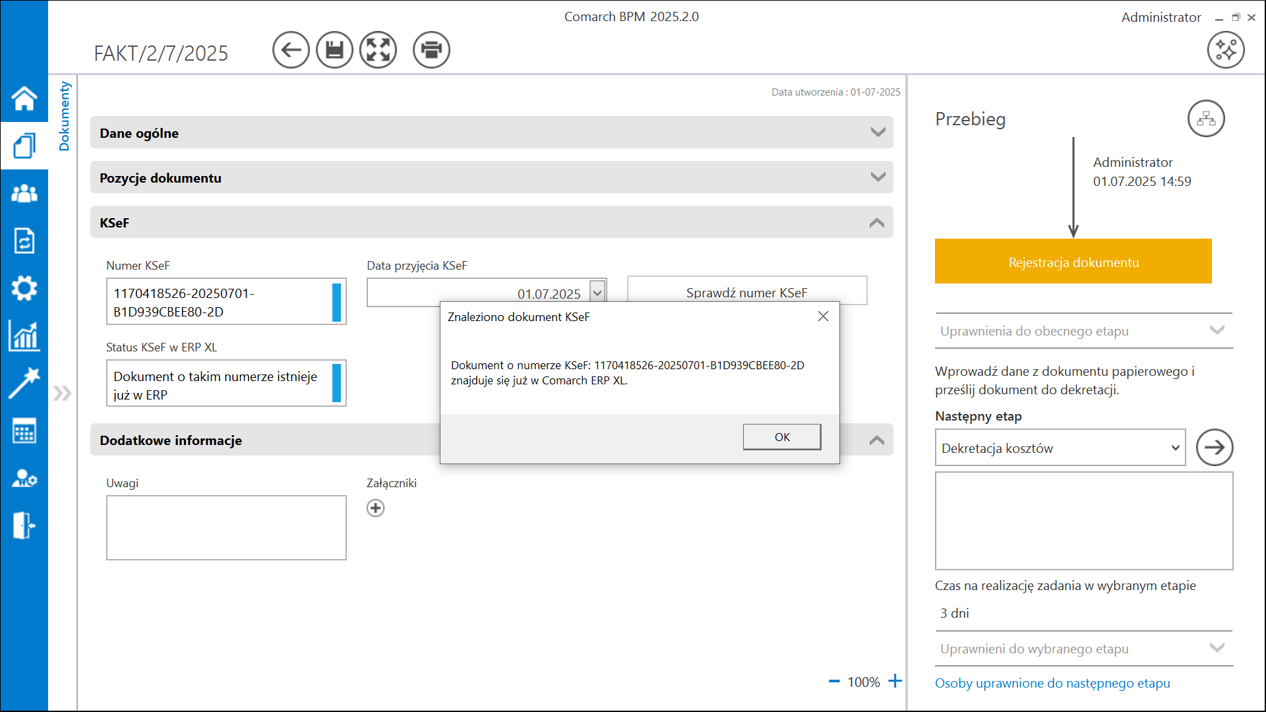Image resolution: width=1266 pixels, height=712 pixels.
Task: Open the AI sparkle assistant icon
Action: point(1226,49)
